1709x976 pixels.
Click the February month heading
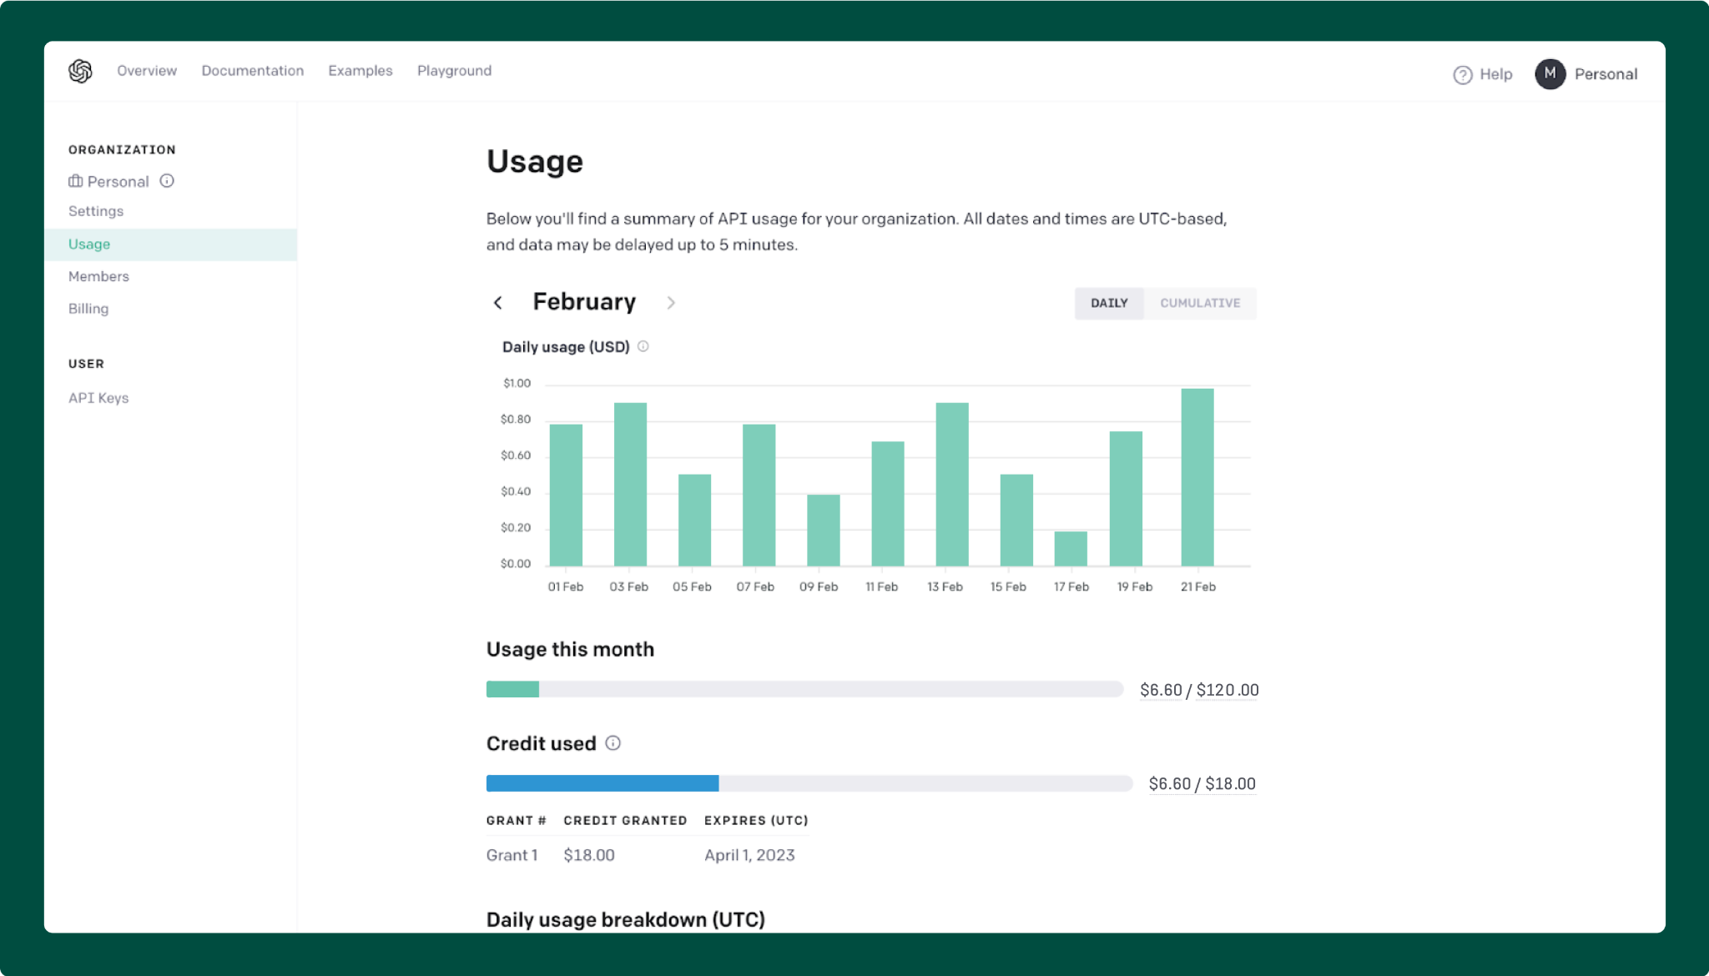584,302
